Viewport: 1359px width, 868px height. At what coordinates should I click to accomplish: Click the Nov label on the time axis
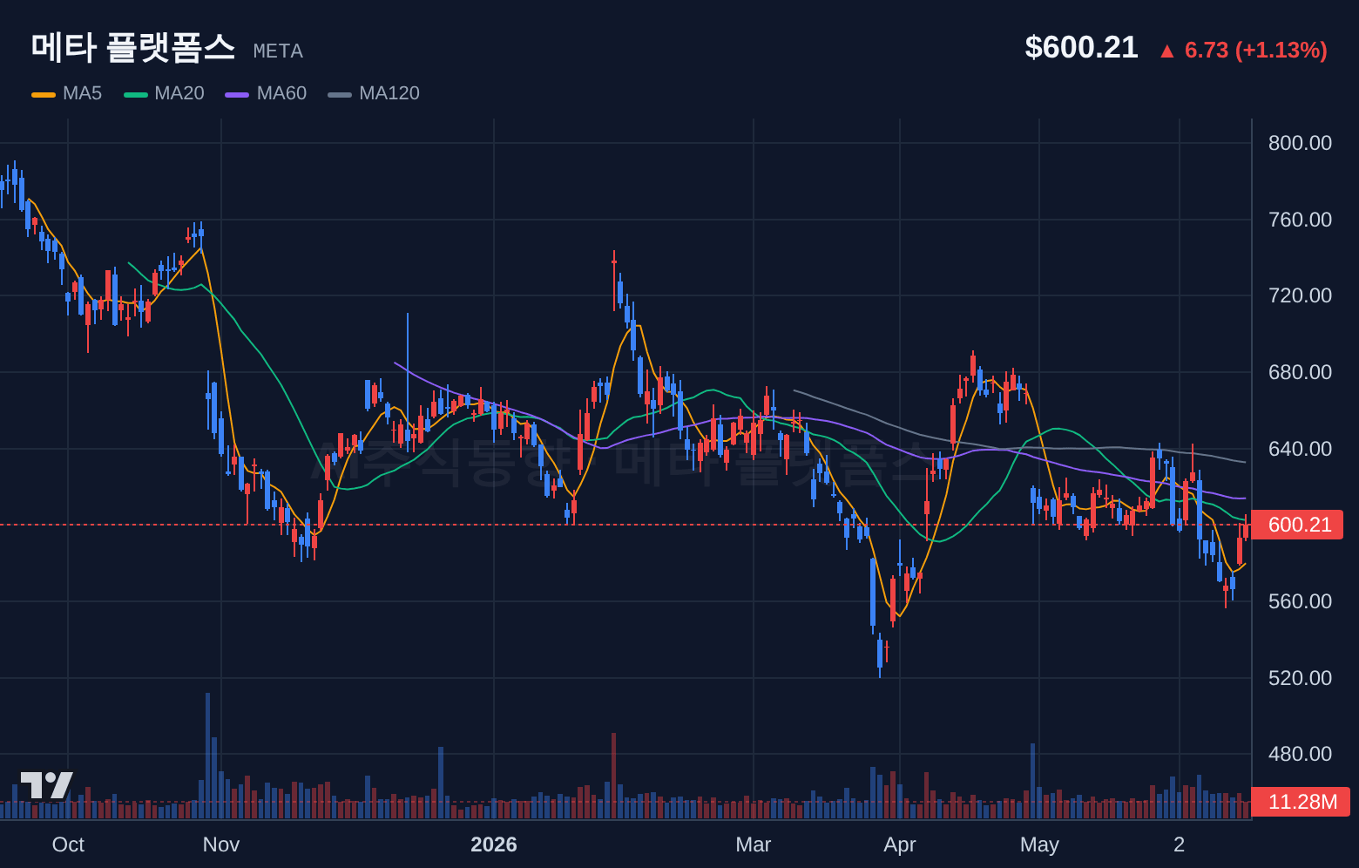point(221,844)
